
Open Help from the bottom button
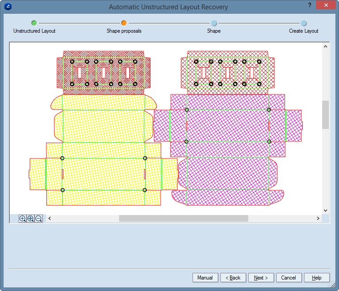[316, 278]
